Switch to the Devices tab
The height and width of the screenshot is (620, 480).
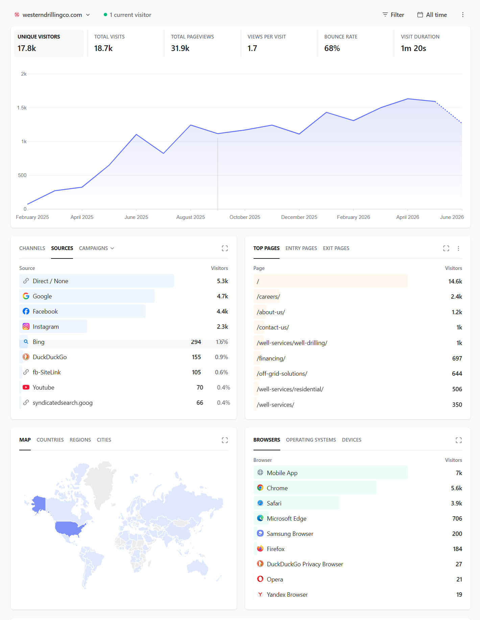tap(352, 440)
